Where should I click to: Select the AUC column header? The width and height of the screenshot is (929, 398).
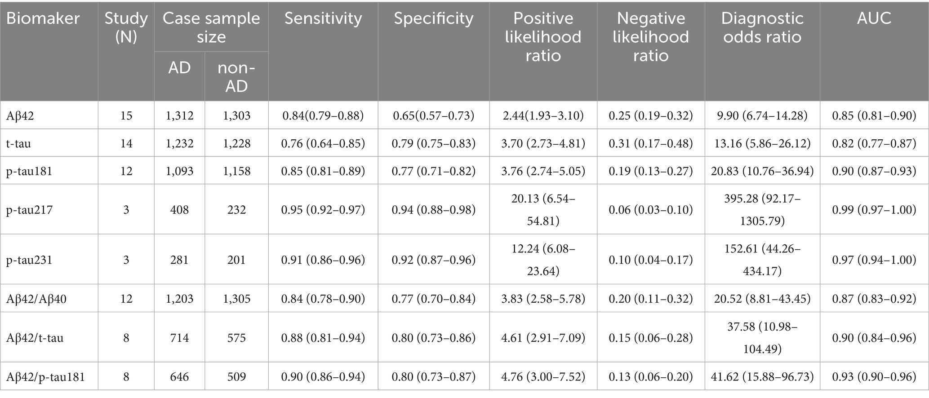874,18
